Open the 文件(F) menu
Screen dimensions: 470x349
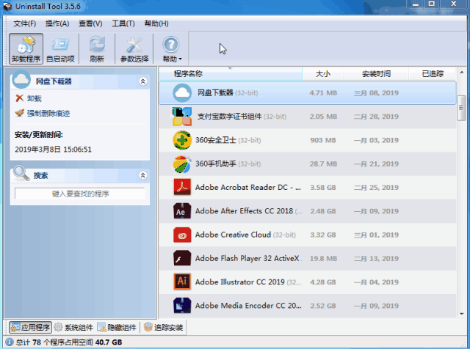coord(25,23)
